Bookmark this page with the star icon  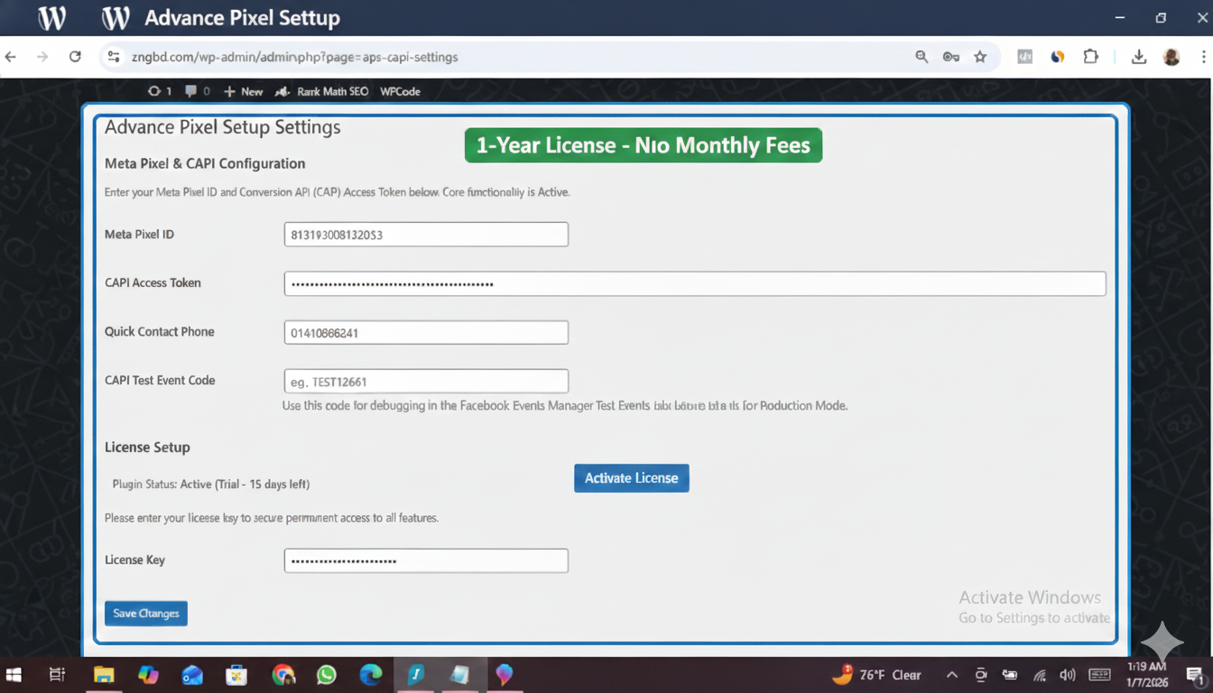[980, 57]
